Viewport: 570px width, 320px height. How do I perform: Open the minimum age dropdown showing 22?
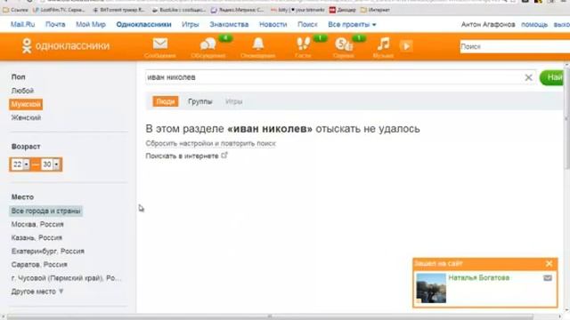coord(20,164)
